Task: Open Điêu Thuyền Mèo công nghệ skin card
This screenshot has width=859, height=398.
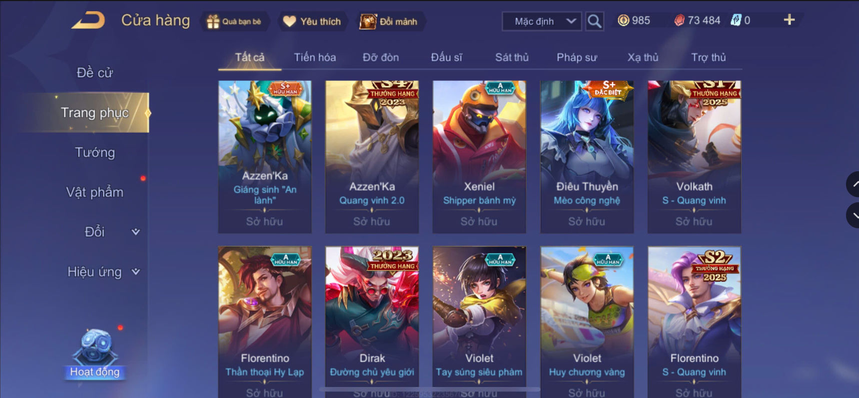Action: coord(587,157)
